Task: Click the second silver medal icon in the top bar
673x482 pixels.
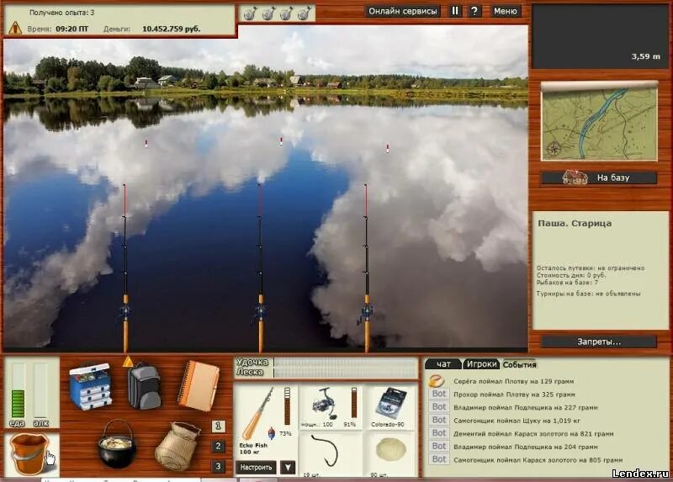Action: point(268,13)
